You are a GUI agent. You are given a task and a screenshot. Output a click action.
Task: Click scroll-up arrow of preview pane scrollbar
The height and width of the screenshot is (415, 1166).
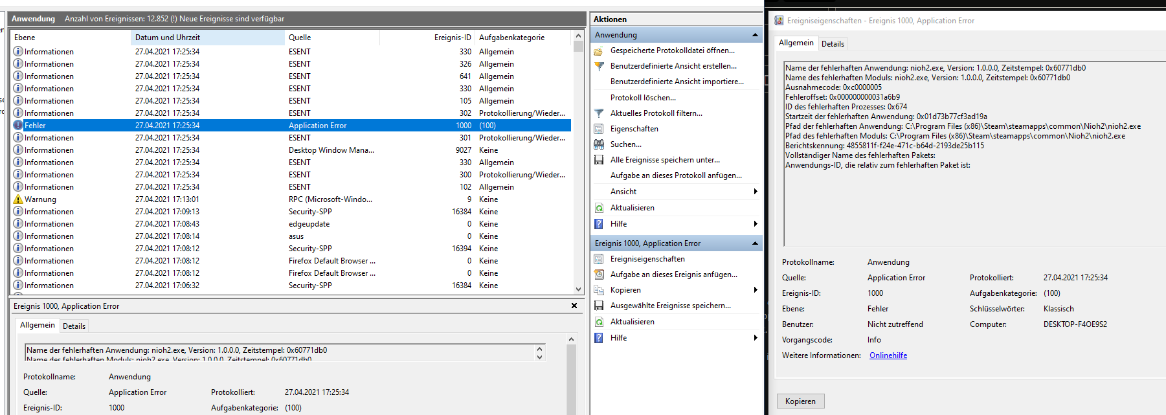[571, 339]
